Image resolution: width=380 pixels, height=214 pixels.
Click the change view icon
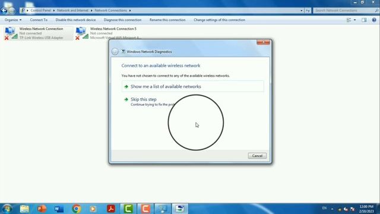click(x=349, y=20)
